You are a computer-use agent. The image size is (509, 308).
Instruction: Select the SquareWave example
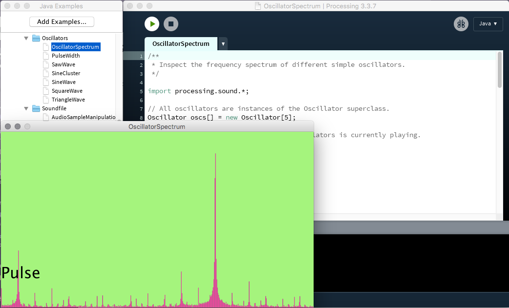67,91
